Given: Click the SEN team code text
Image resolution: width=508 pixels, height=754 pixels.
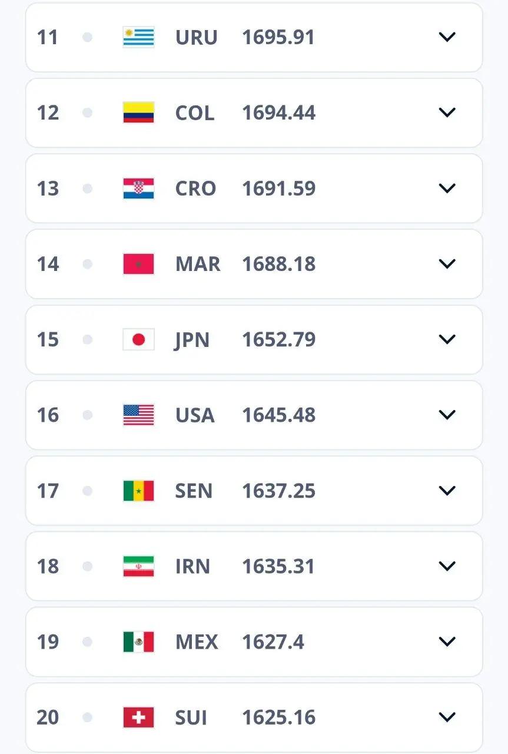Looking at the screenshot, I should tap(194, 491).
